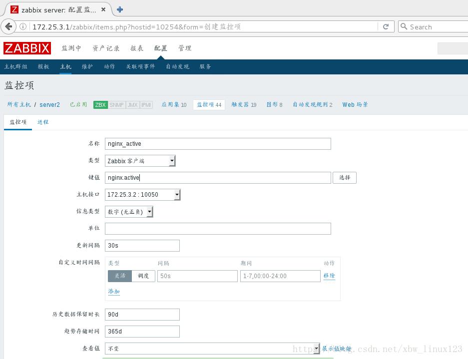
Task: Click the green ZBX availability badge
Action: (x=100, y=105)
